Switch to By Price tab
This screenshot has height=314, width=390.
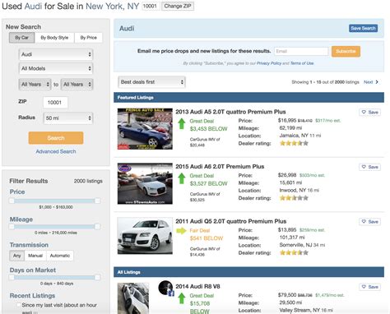(x=88, y=38)
